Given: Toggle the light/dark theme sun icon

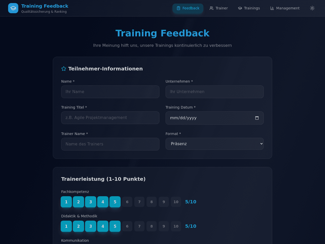Looking at the screenshot, I should coord(312,8).
